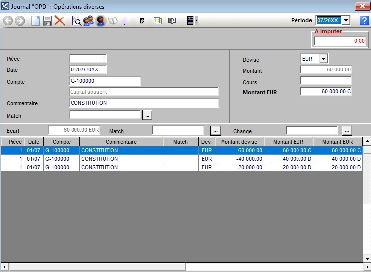The image size is (371, 272).
Task: Open the blue help question mark icon
Action: coord(364,20)
